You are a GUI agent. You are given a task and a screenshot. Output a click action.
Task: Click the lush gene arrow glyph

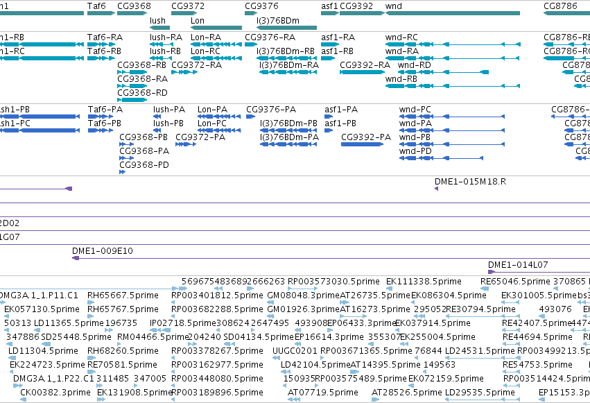click(x=159, y=28)
